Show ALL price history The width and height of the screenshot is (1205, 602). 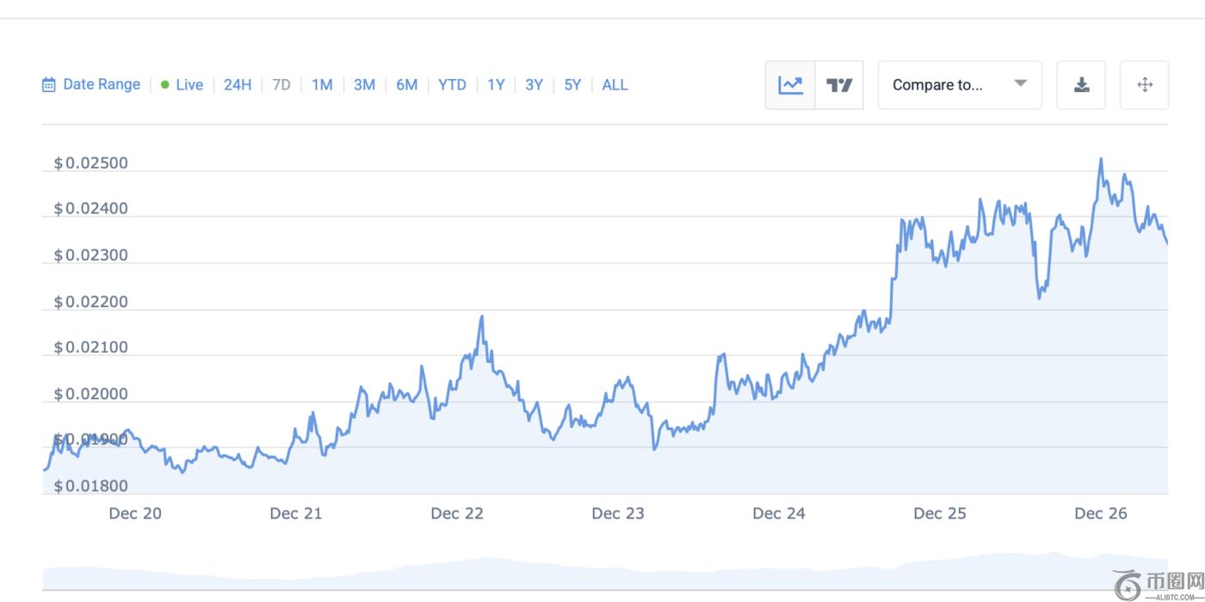(615, 84)
